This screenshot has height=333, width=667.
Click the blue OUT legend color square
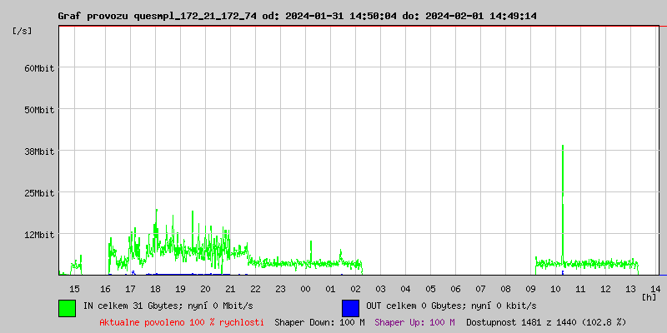(350, 307)
